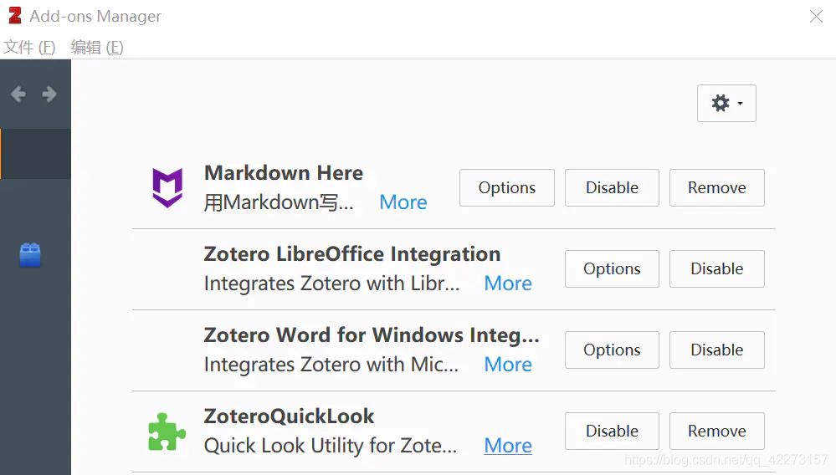
Task: Click the forward navigation arrow
Action: (49, 94)
